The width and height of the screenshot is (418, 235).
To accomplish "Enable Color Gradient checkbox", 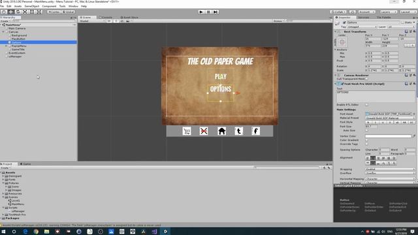I will [x=367, y=140].
